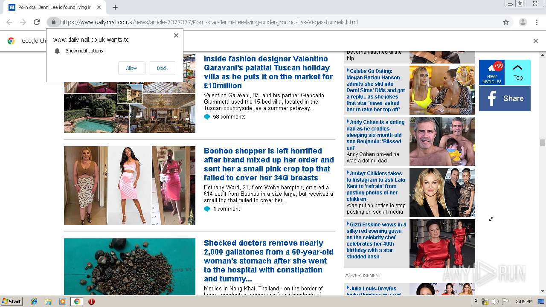The width and height of the screenshot is (546, 307).
Task: Click the address bar URL
Action: (x=209, y=22)
